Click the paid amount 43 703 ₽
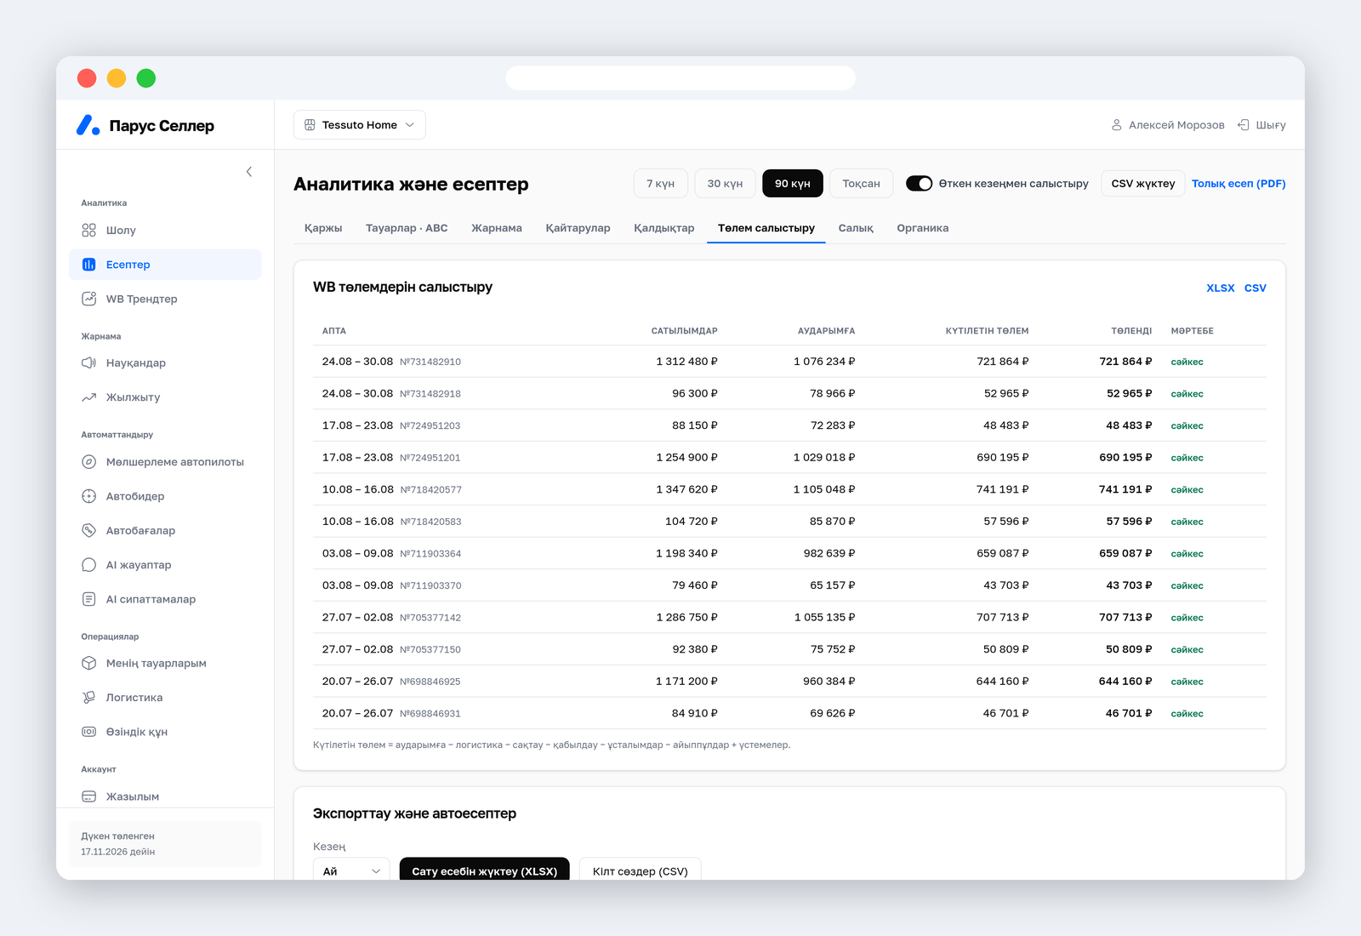This screenshot has width=1361, height=936. pyautogui.click(x=1129, y=585)
